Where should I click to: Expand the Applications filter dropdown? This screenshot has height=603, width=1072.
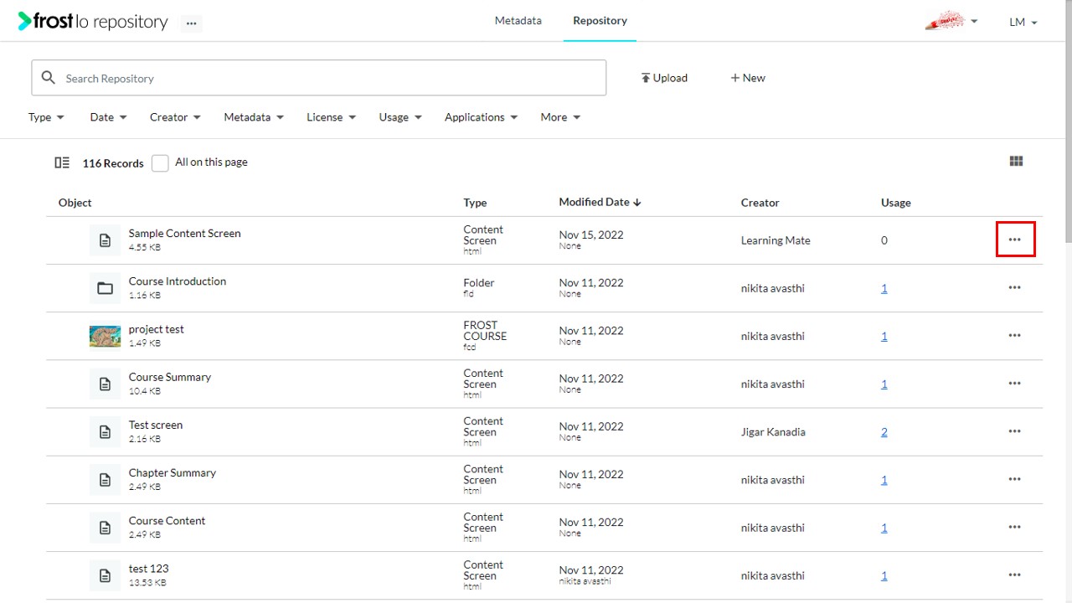pyautogui.click(x=481, y=117)
